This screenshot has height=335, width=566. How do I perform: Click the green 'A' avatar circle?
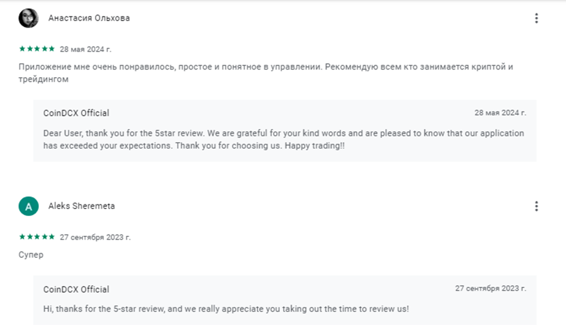[28, 206]
